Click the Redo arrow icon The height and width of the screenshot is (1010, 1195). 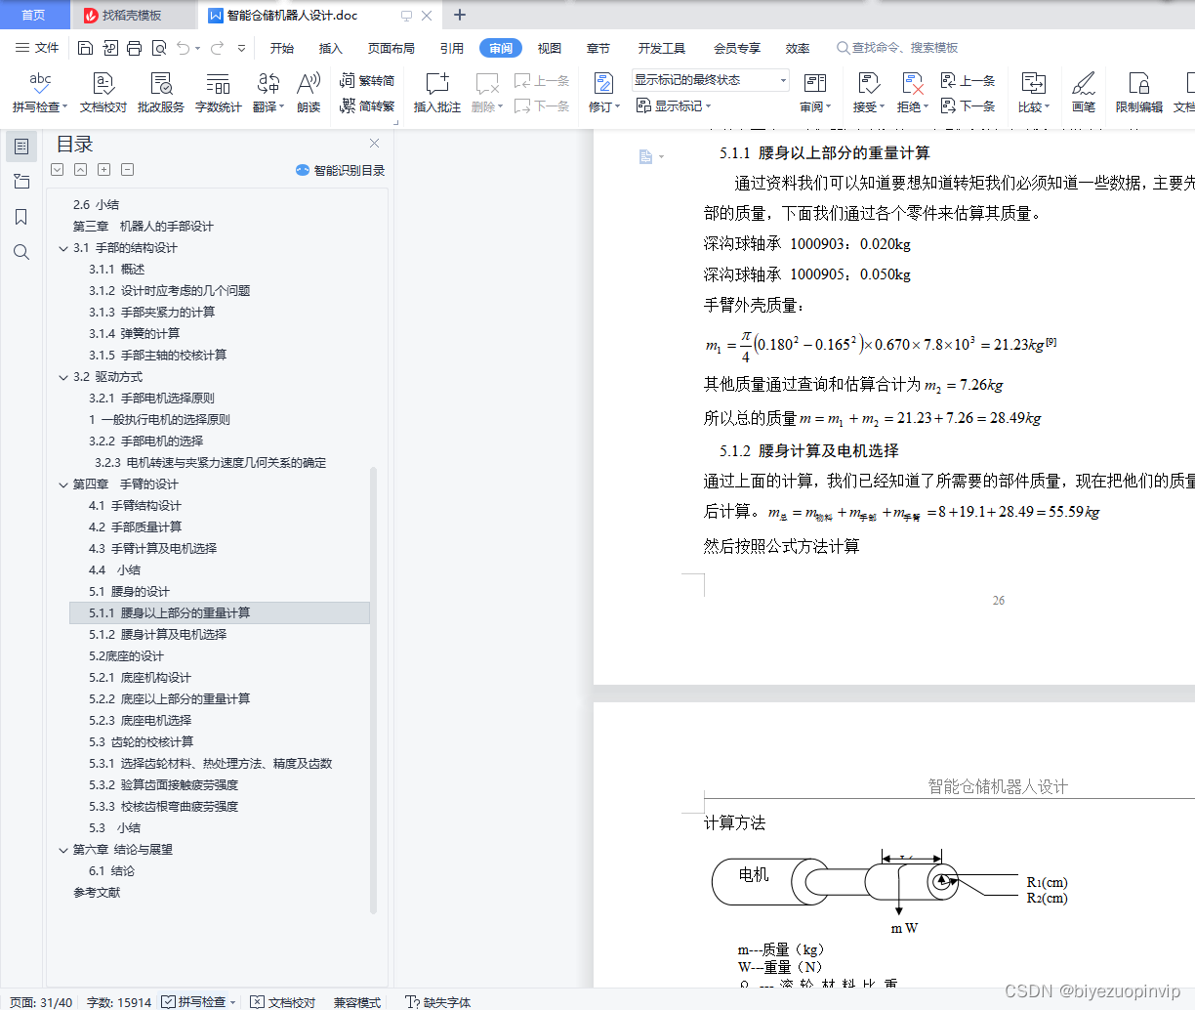point(217,48)
